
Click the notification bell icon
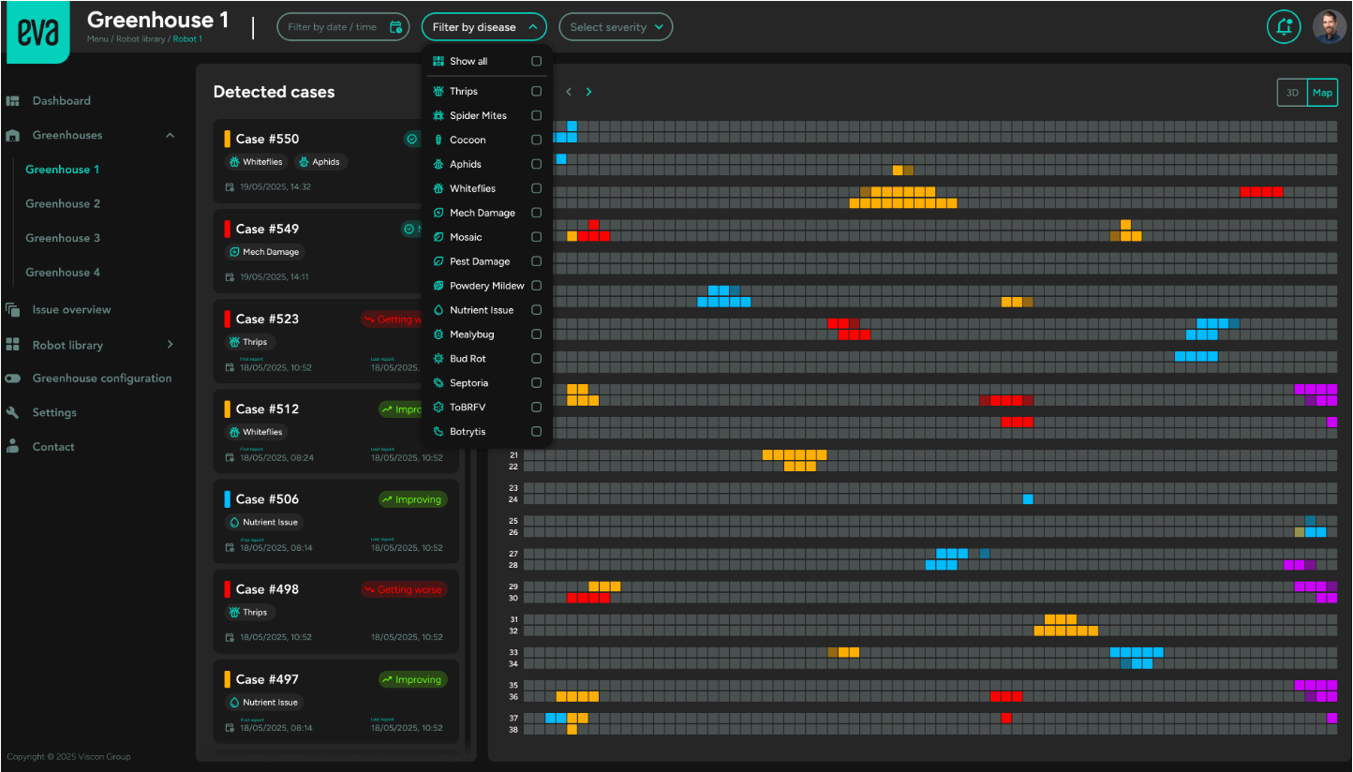(x=1284, y=27)
